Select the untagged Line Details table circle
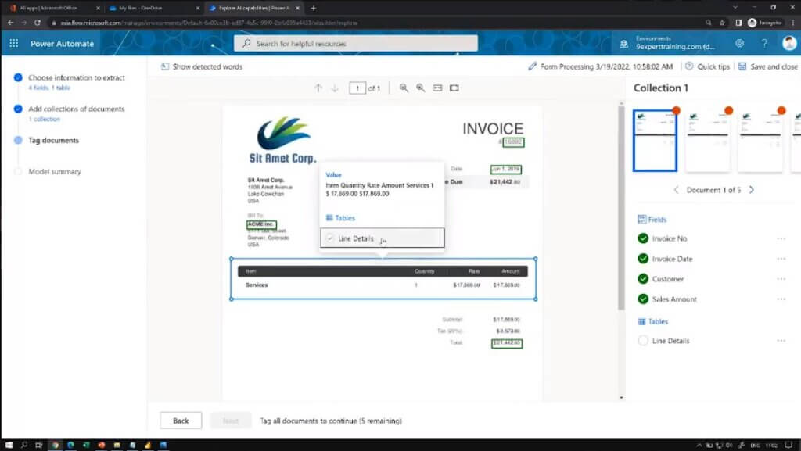Viewport: 801px width, 451px height. 643,340
